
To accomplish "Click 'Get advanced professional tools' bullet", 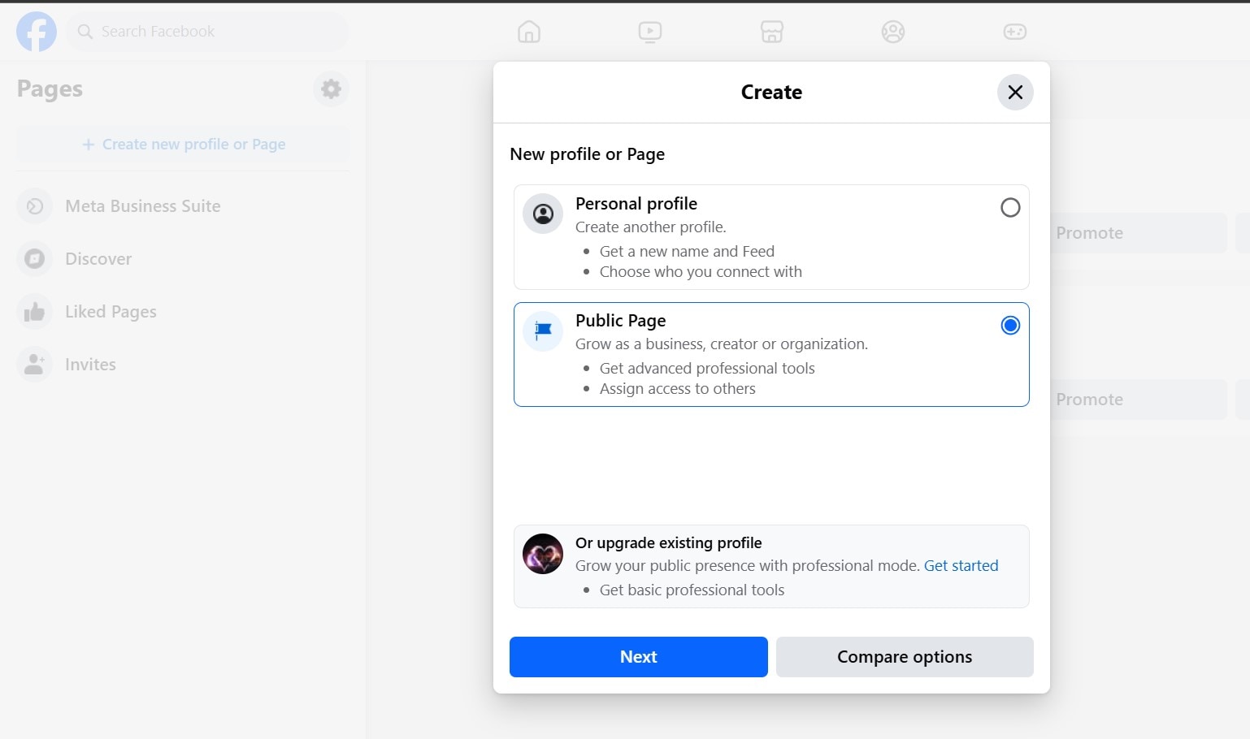I will tap(707, 369).
